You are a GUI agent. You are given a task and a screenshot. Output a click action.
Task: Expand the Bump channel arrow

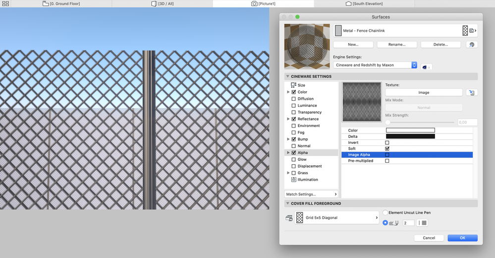[288, 139]
